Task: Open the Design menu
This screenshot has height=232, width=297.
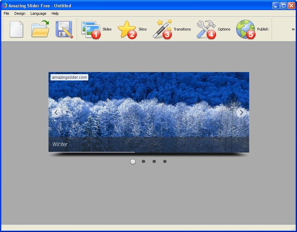Action: pyautogui.click(x=19, y=13)
